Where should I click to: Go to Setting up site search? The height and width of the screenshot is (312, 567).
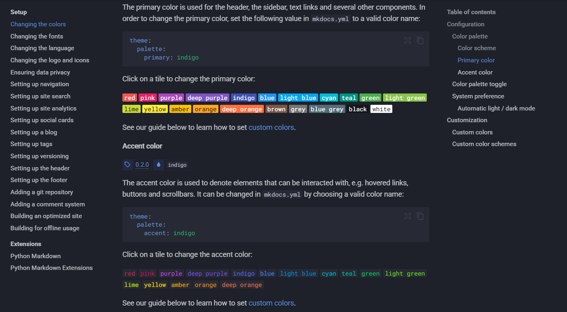point(41,96)
